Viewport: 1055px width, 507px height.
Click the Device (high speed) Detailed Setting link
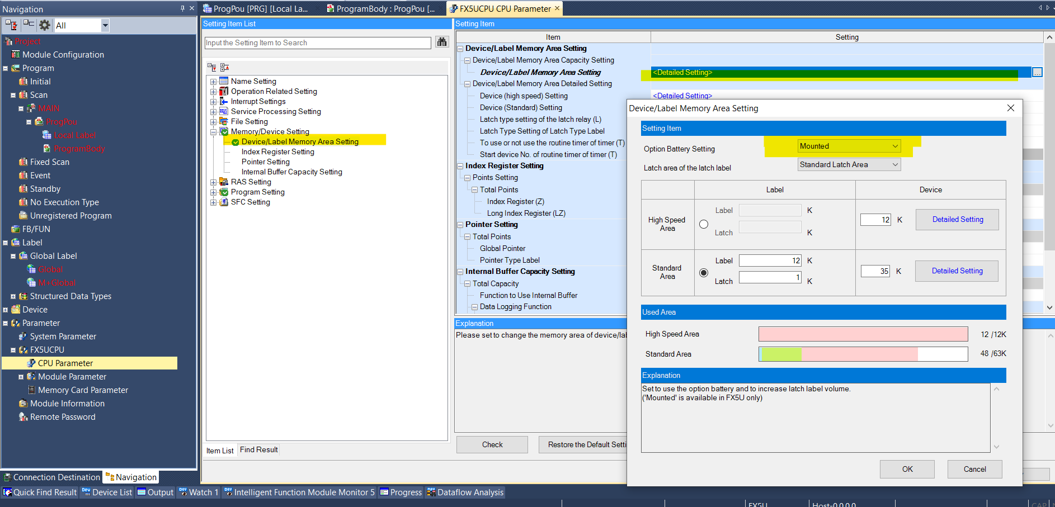click(x=682, y=96)
